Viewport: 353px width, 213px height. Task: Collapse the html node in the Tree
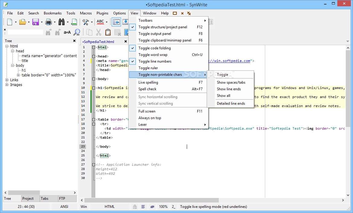pos(7,46)
